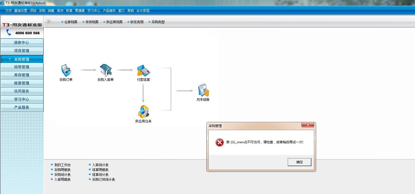Open the 结算明细表 report link
Viewport: 415px width, 194px height.
[100, 170]
